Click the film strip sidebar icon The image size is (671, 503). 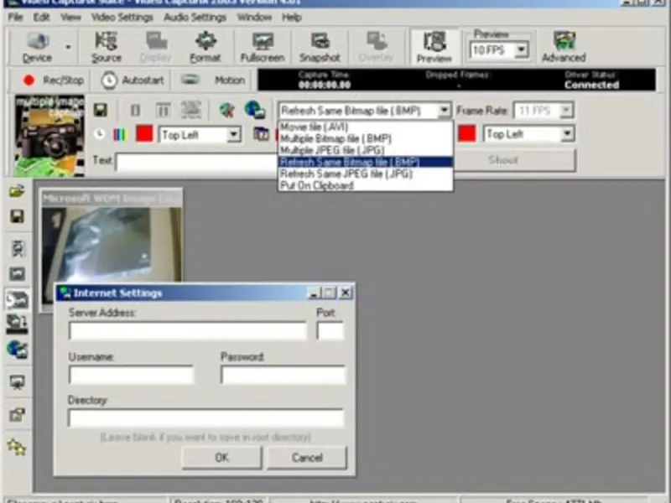click(18, 248)
